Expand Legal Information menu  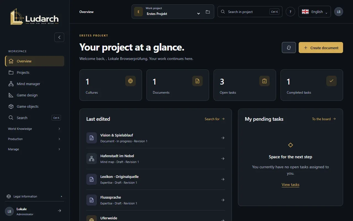pyautogui.click(x=34, y=196)
